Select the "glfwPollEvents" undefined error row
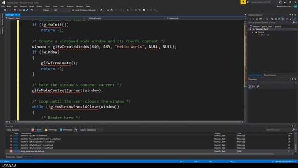This screenshot has width=298, height=168. [x=149, y=145]
